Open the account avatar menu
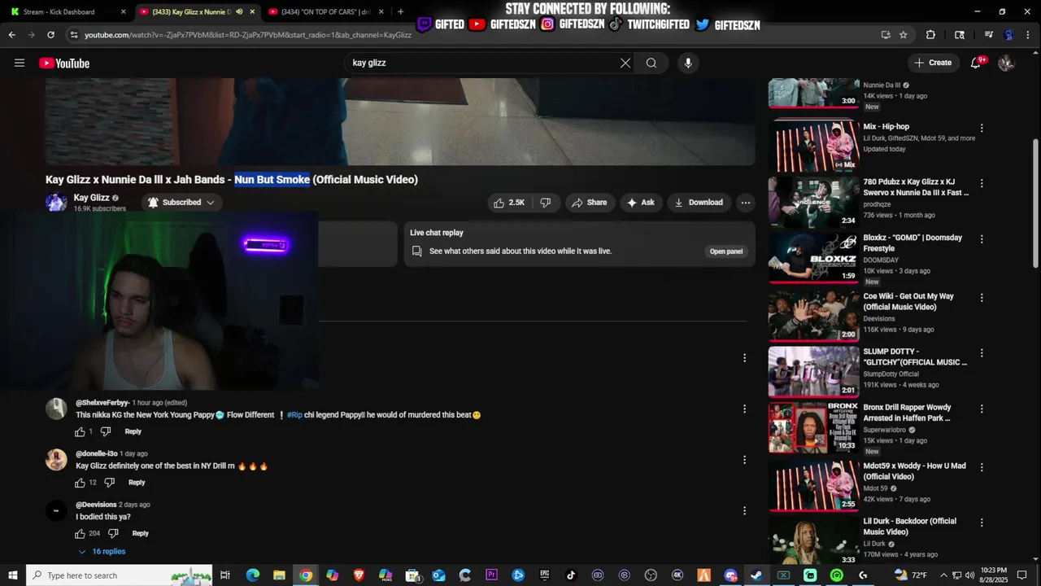This screenshot has height=586, width=1041. 1006,63
